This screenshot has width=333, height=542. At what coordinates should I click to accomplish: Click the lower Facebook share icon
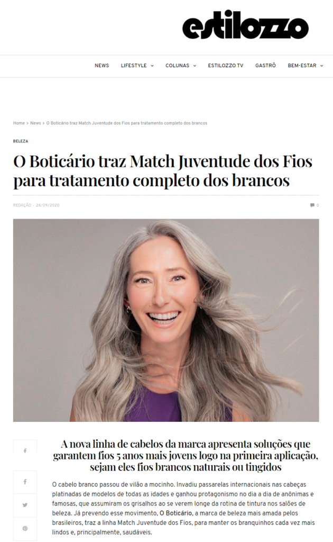tap(25, 482)
